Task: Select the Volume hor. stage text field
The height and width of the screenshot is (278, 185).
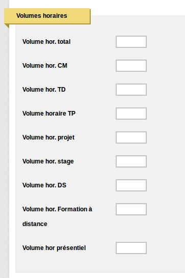Action: [x=131, y=161]
